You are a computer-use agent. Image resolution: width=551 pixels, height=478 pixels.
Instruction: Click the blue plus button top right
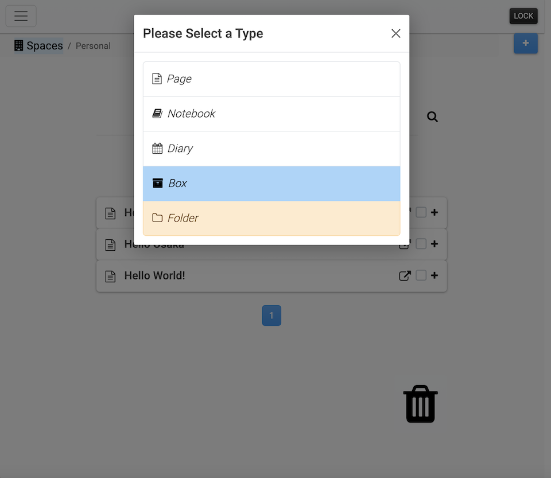(x=526, y=44)
